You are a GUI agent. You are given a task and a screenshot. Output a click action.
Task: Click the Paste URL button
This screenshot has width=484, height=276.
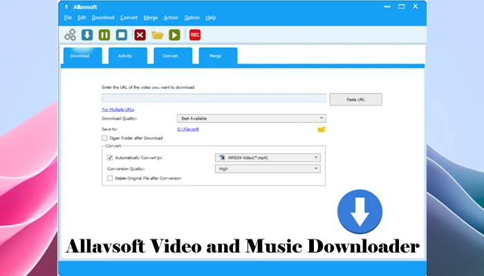[355, 99]
